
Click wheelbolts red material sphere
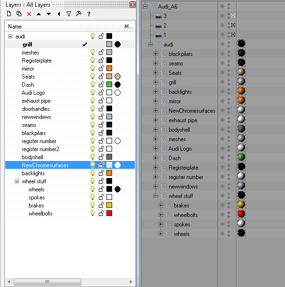tap(241, 214)
